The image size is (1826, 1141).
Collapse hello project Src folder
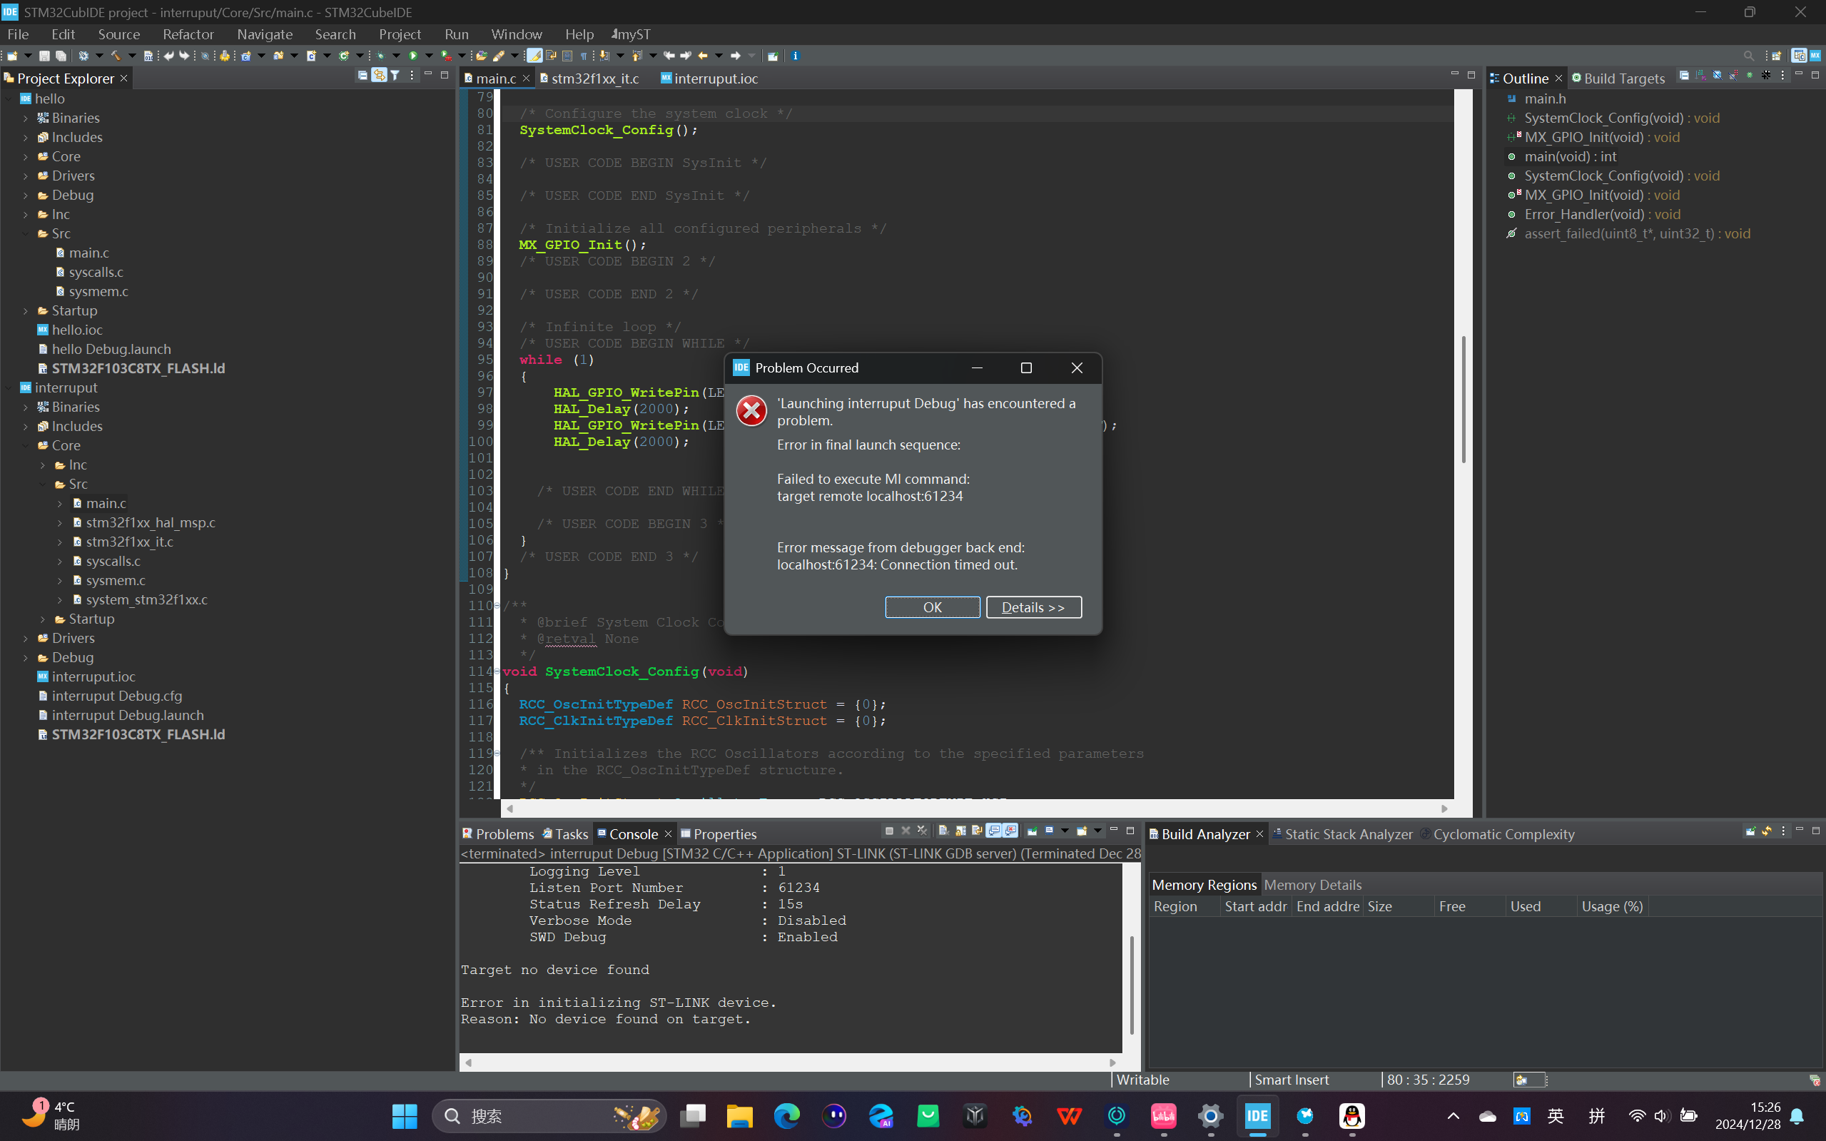(x=26, y=234)
